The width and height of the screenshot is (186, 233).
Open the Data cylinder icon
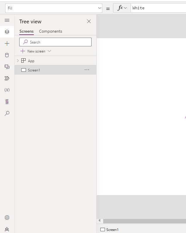click(x=7, y=55)
